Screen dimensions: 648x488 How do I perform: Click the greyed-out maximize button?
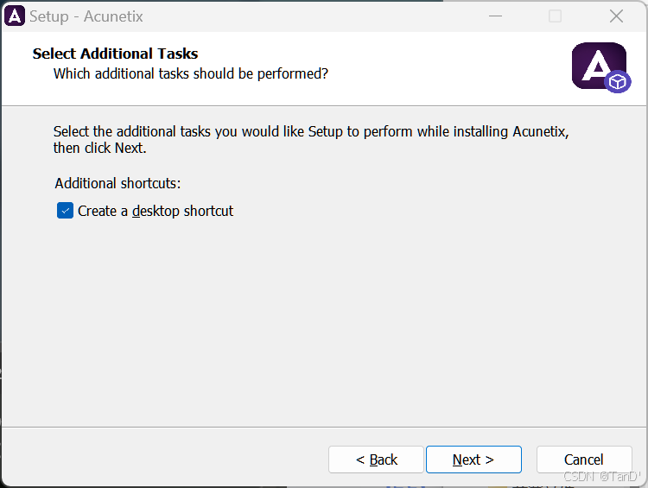coord(555,16)
